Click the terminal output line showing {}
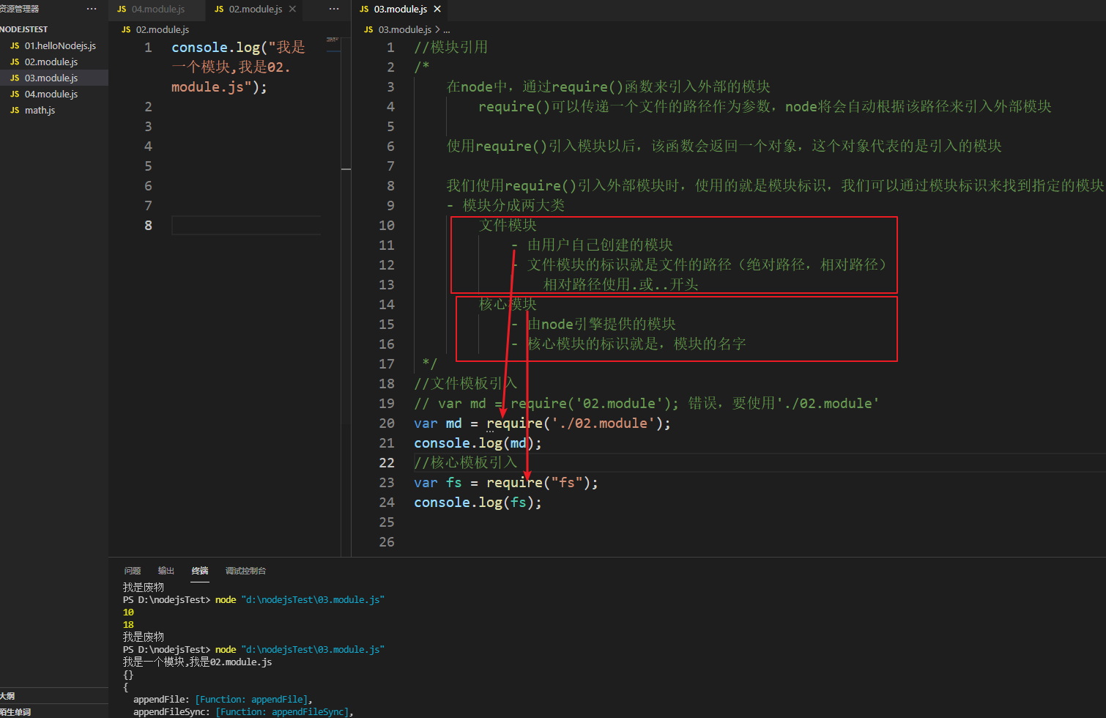The image size is (1106, 718). tap(128, 675)
